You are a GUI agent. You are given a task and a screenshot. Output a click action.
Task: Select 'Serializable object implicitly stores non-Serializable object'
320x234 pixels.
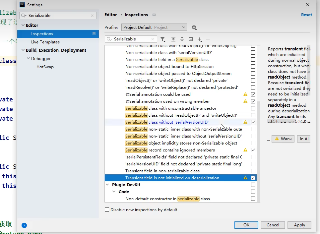pyautogui.click(x=181, y=143)
